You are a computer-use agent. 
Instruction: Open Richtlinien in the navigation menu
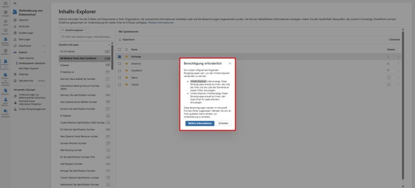[24, 26]
